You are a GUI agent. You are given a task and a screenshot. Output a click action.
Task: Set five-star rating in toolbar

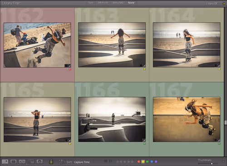132,161
